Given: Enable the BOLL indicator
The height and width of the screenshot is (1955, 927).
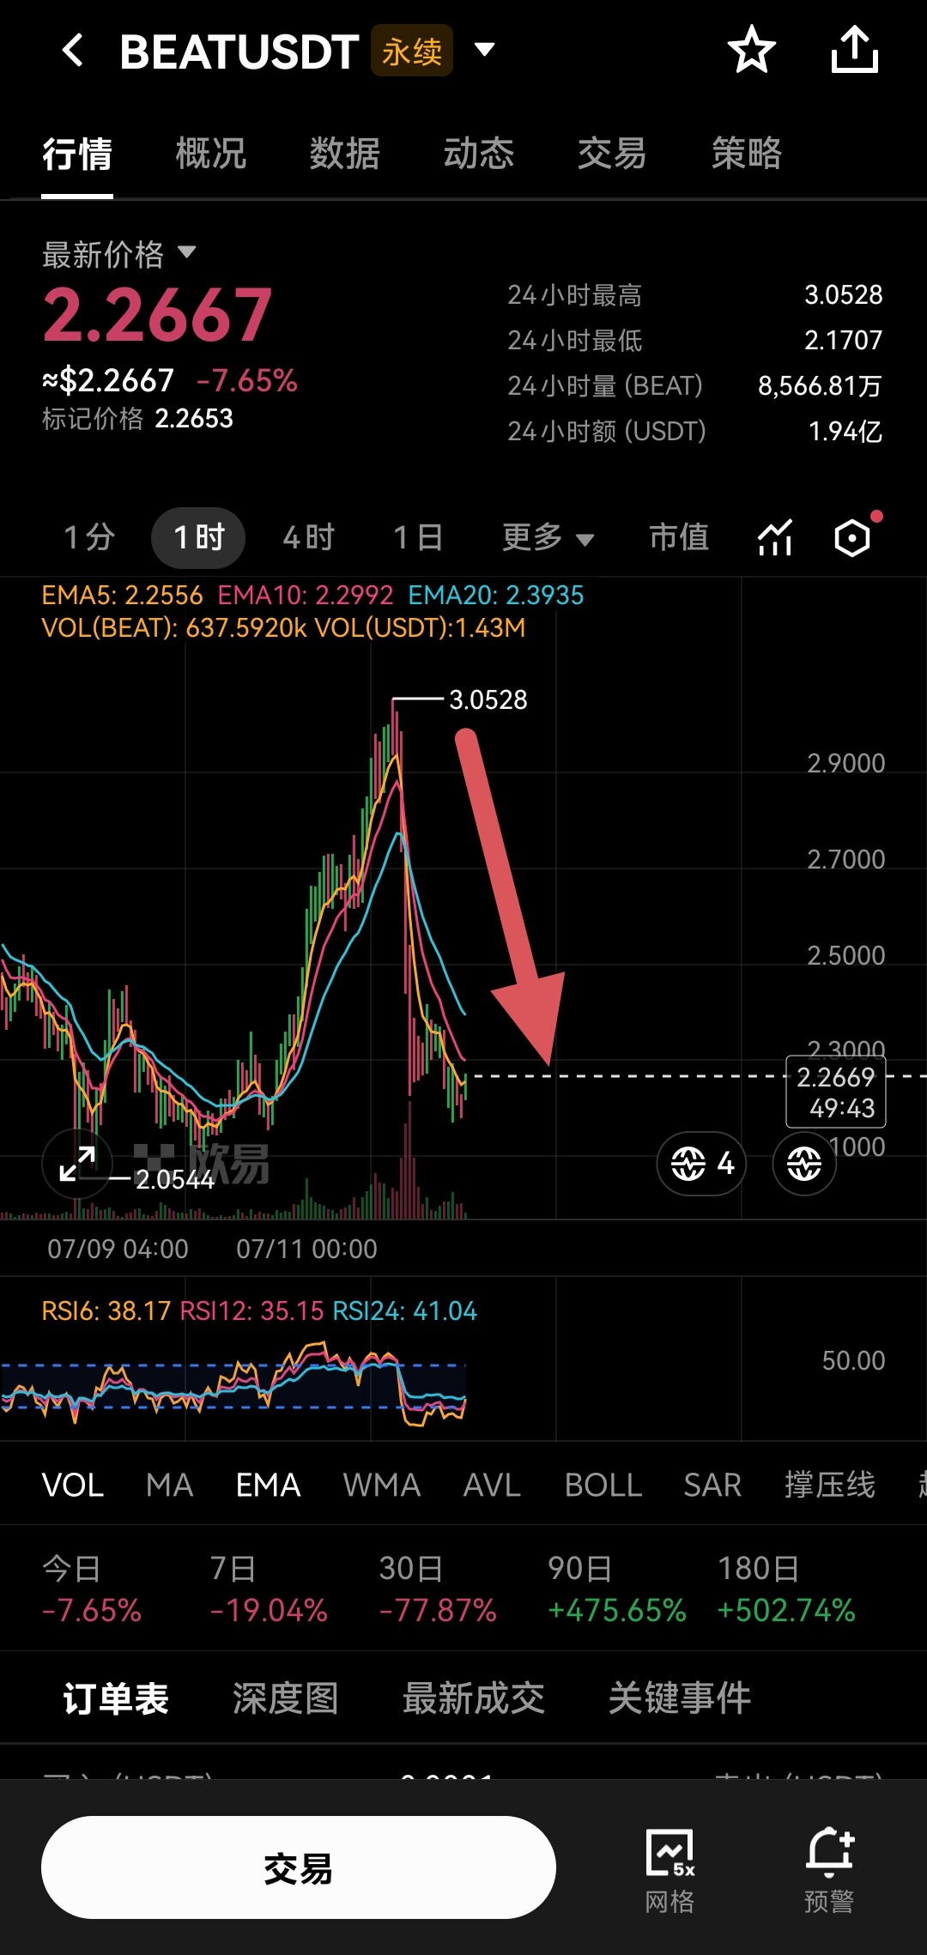Looking at the screenshot, I should [603, 1486].
